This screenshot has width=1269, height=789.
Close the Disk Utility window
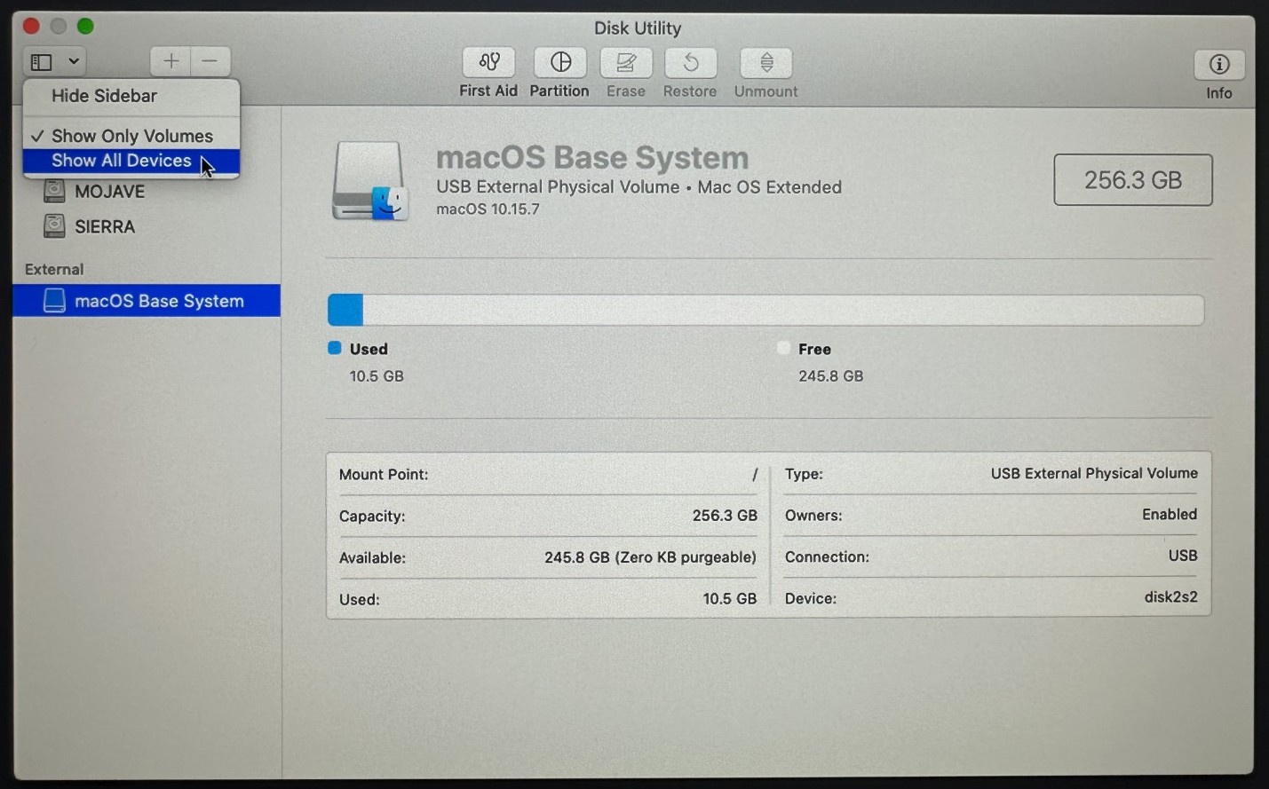(31, 27)
